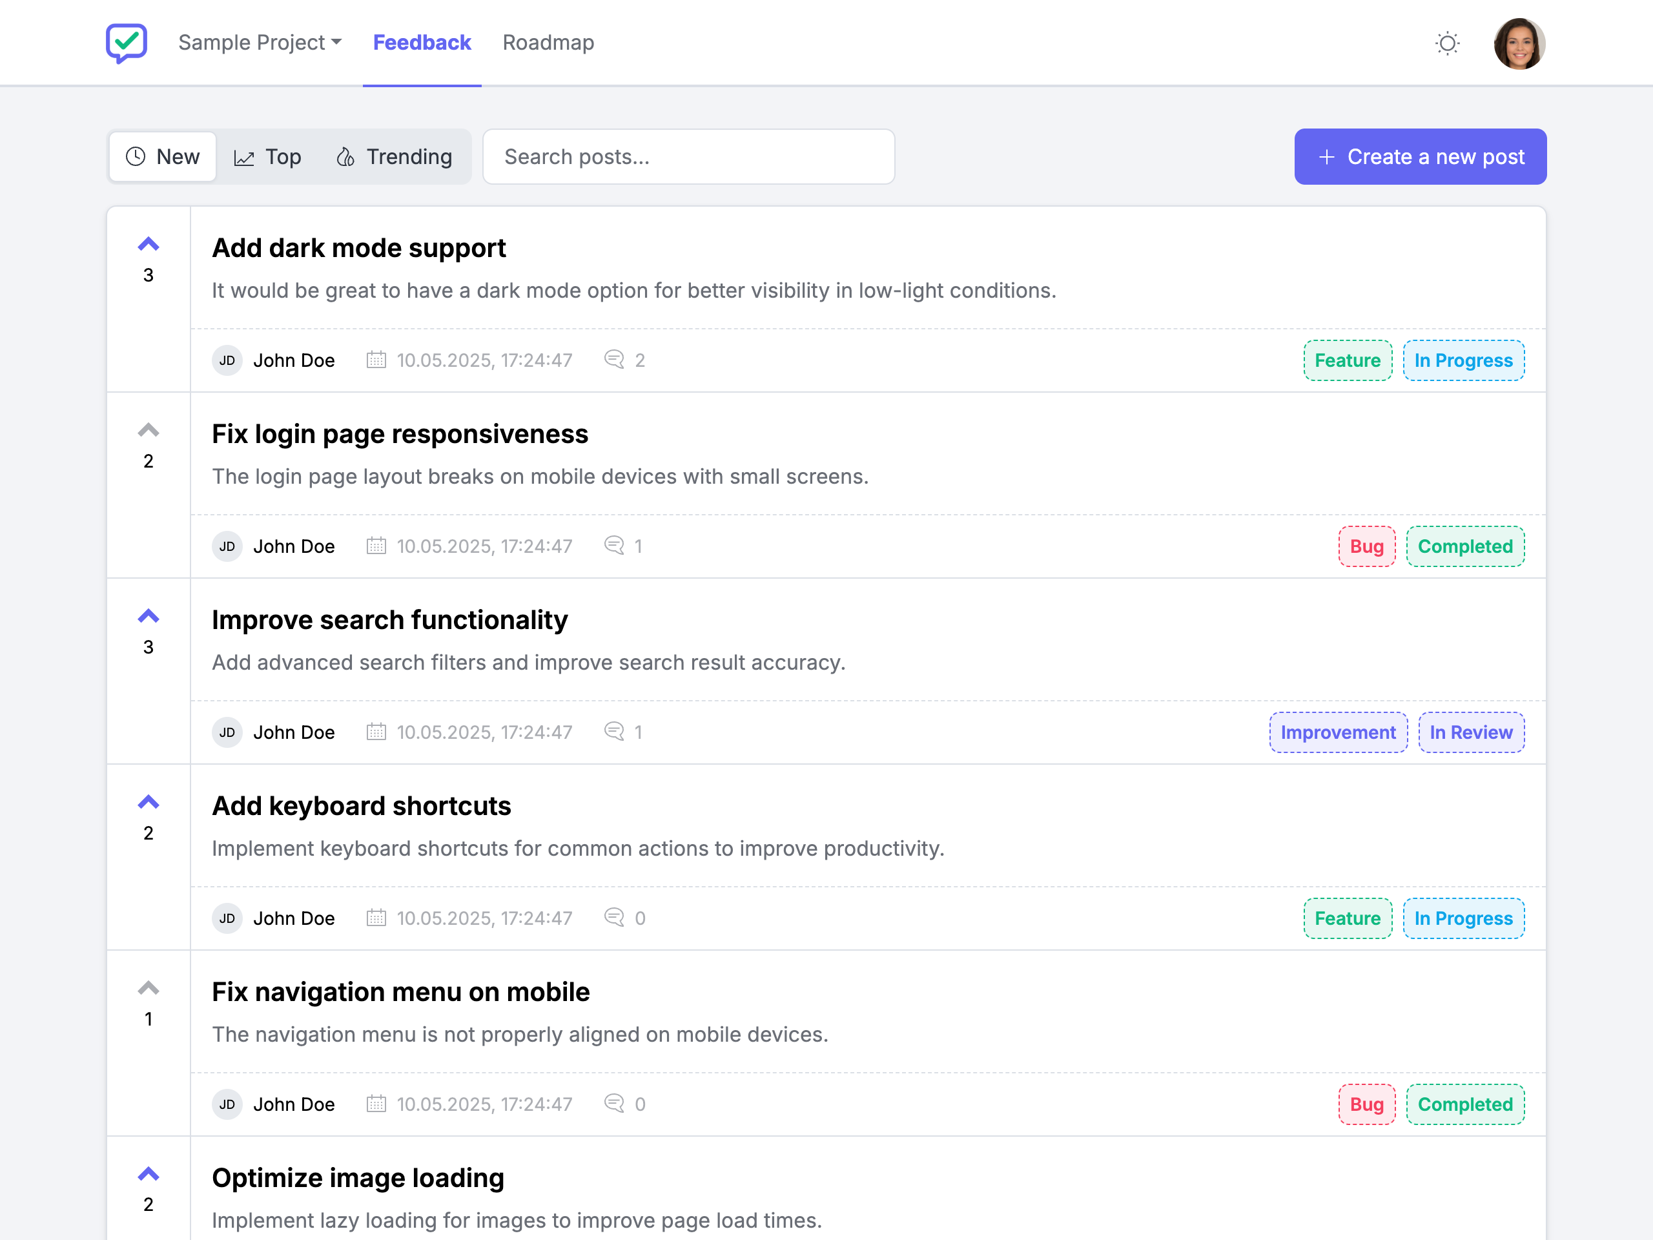Click the app logo checkmark icon

tap(127, 43)
